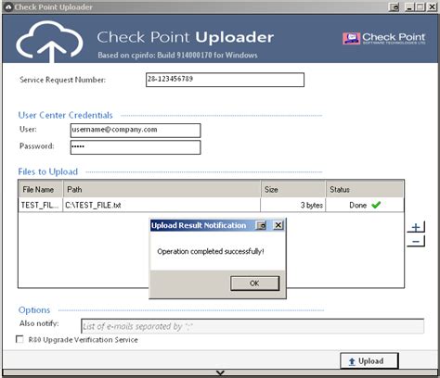Add a file using the plus button
This screenshot has height=378, width=440.
click(416, 227)
